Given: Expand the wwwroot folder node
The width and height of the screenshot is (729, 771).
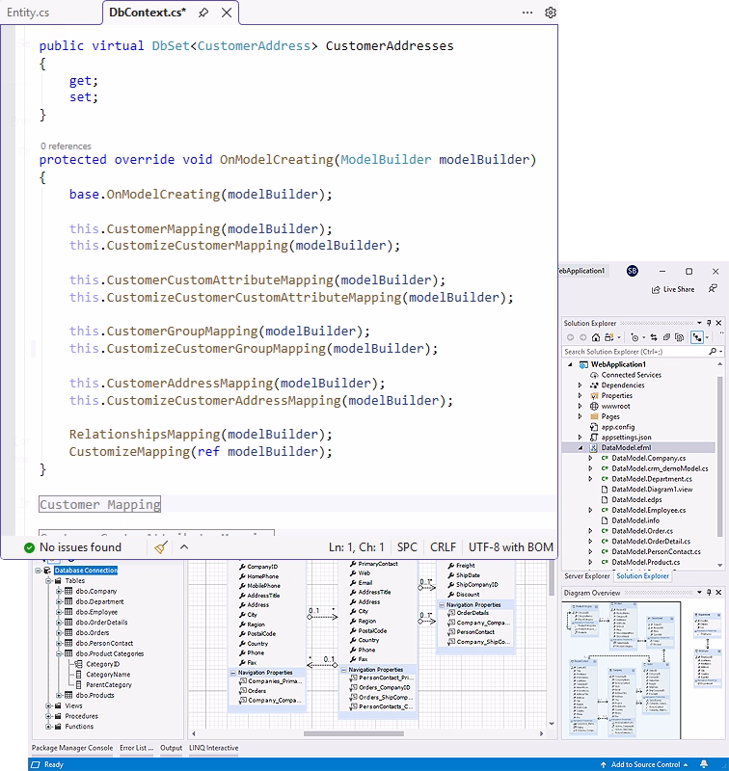Looking at the screenshot, I should pyautogui.click(x=580, y=406).
